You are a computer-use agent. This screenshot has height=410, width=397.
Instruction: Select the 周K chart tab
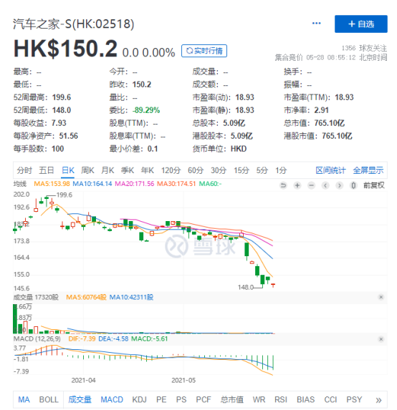(x=87, y=170)
